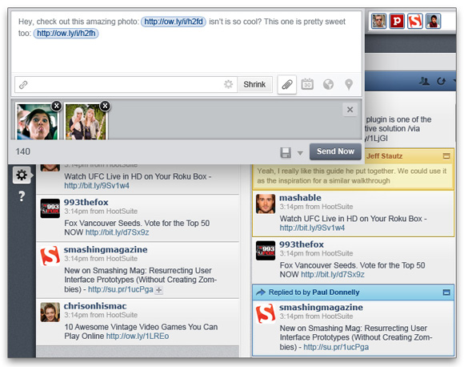
Task: Expand the save draft dropdown arrow
Action: (x=300, y=153)
